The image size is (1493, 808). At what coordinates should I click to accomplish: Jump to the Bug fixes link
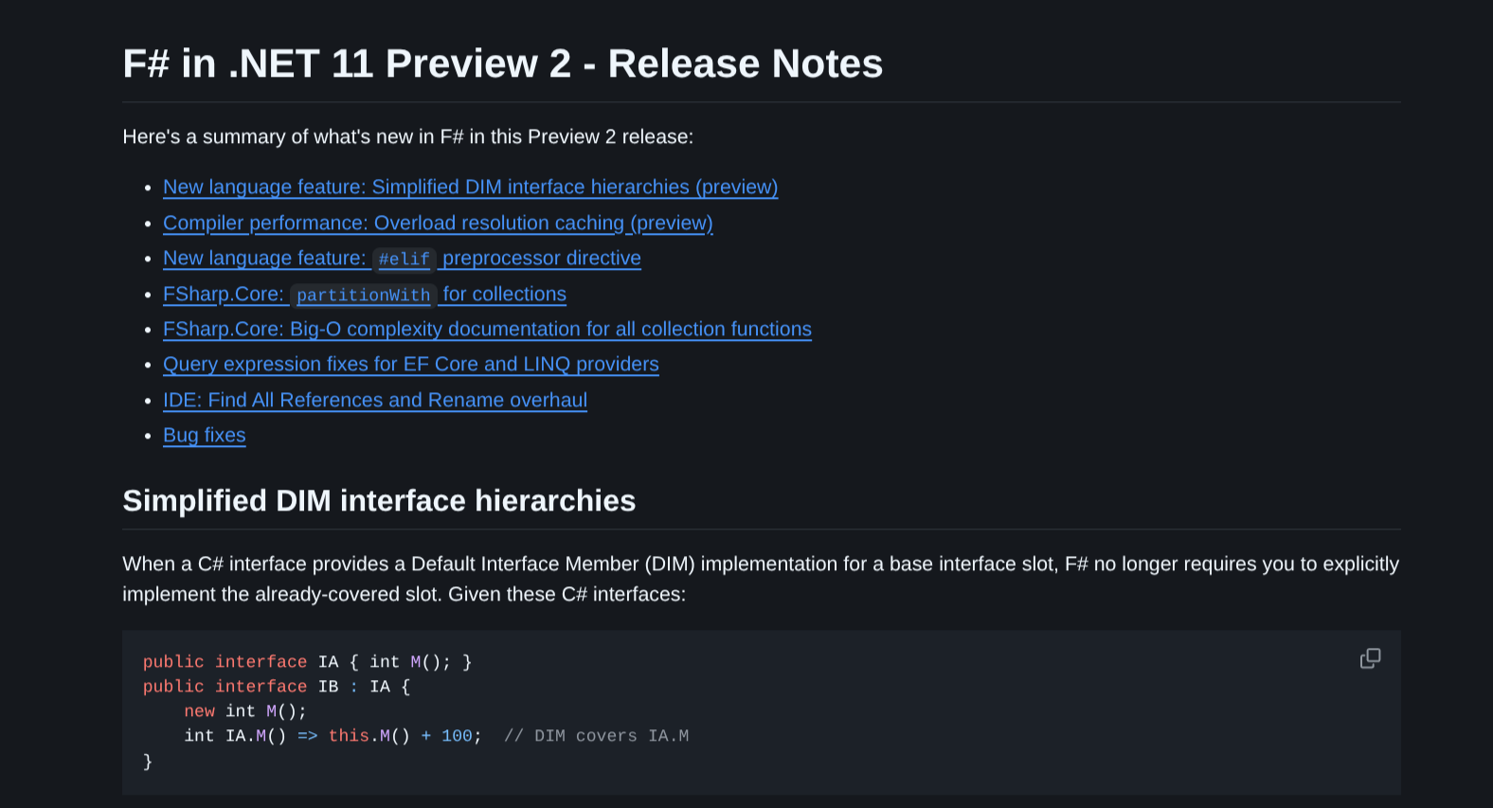(204, 436)
